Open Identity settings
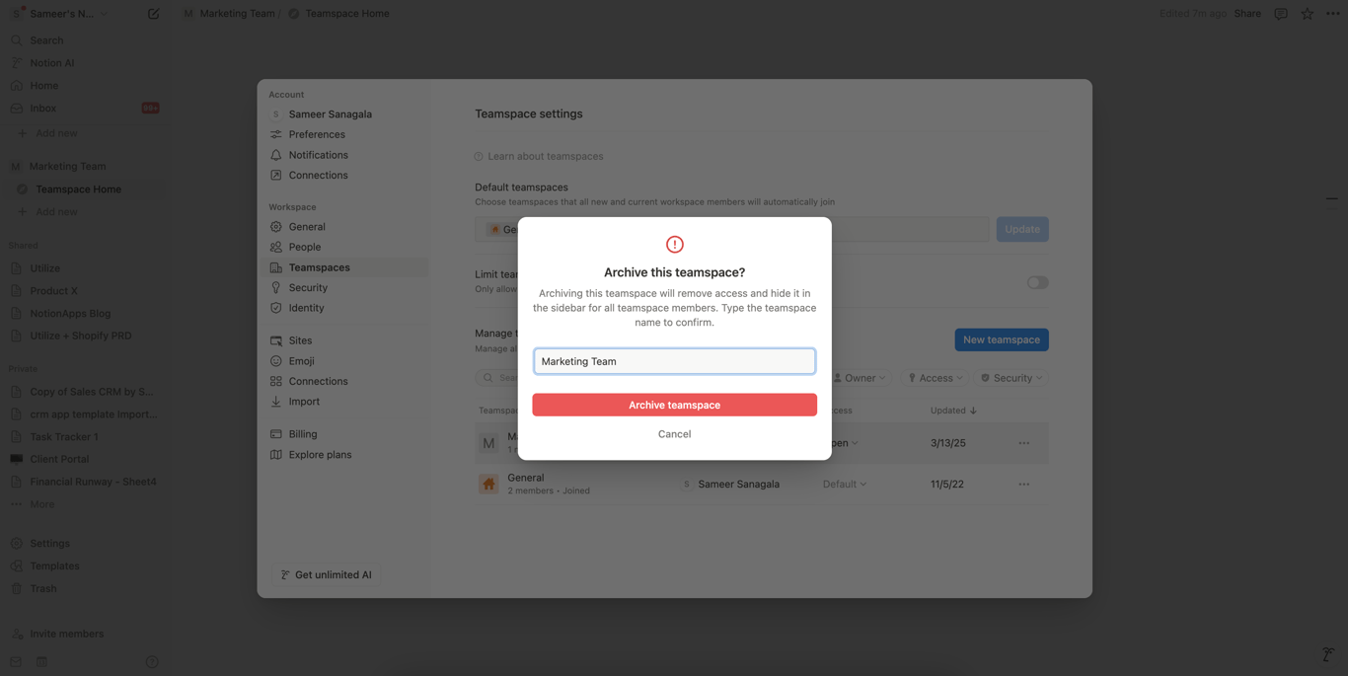Image resolution: width=1348 pixels, height=676 pixels. coord(347,308)
